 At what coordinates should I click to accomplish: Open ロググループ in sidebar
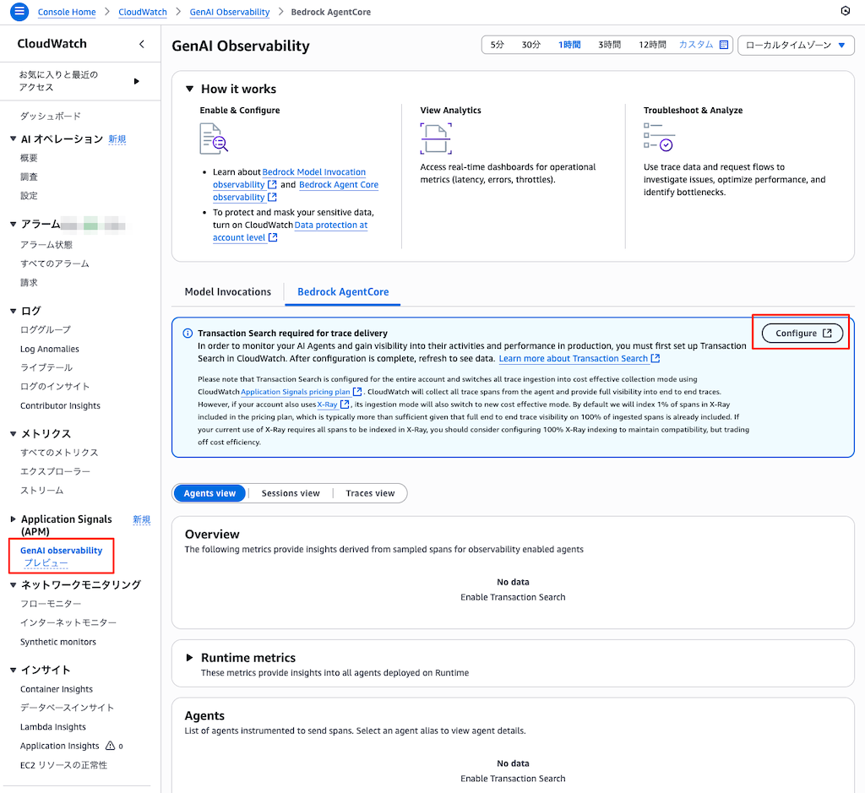click(x=46, y=329)
